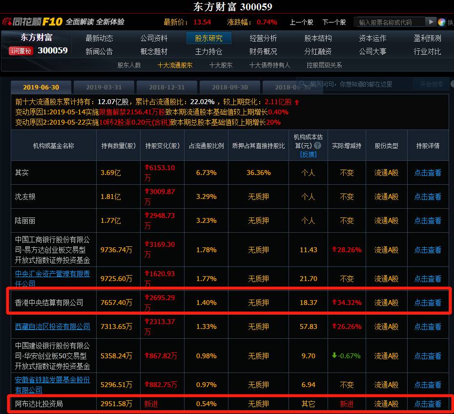This screenshot has width=454, height=414.
Task: Click the colorful skin switch icon
Action: [441, 22]
